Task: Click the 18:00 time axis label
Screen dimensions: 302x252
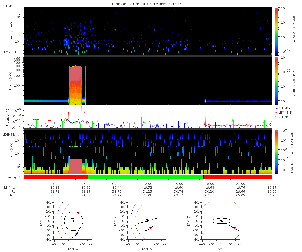Action: (x=210, y=184)
